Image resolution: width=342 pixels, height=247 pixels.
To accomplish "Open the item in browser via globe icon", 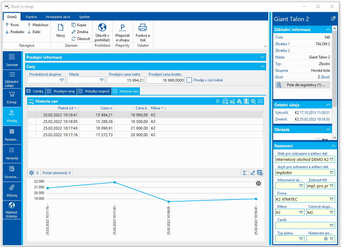I will click(x=102, y=28).
